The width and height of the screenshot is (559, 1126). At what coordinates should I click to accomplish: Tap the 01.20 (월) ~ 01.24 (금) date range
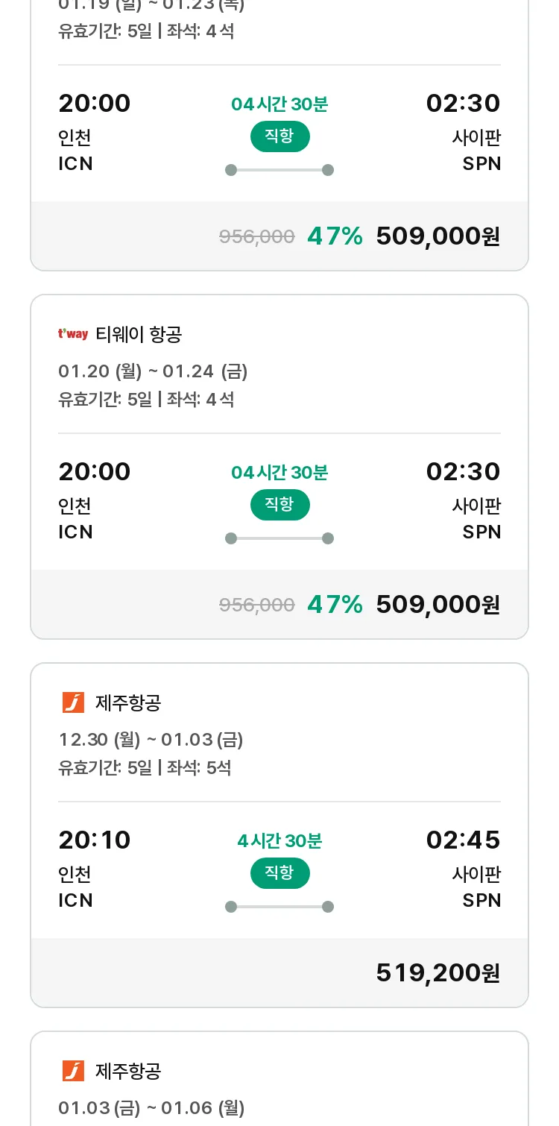click(153, 371)
